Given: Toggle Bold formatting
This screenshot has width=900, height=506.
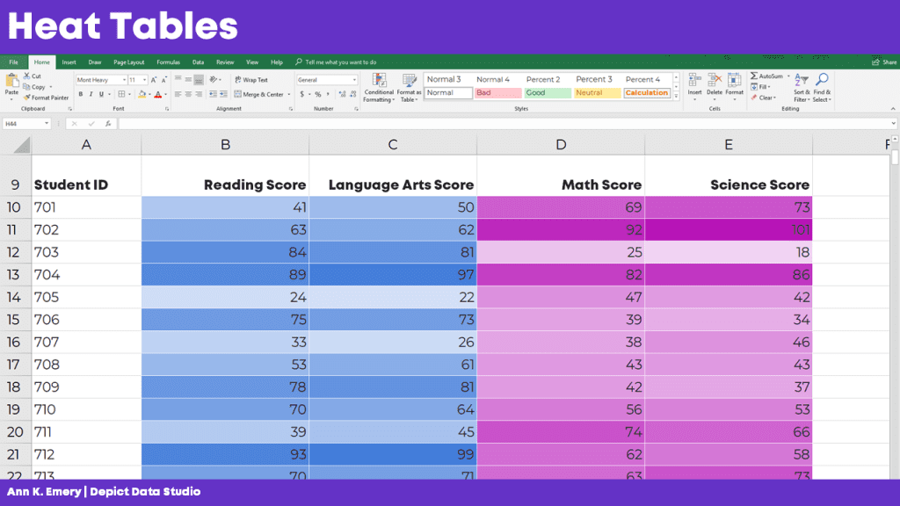Looking at the screenshot, I should 81,94.
